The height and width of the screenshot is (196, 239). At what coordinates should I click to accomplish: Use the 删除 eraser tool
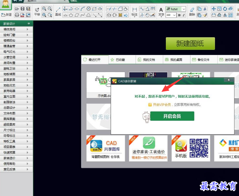point(192,12)
